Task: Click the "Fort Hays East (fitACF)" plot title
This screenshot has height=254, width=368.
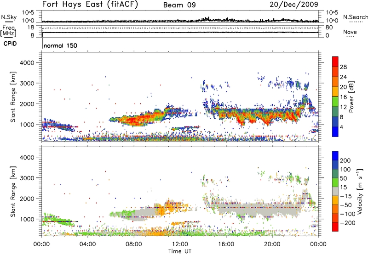Action: [90, 4]
